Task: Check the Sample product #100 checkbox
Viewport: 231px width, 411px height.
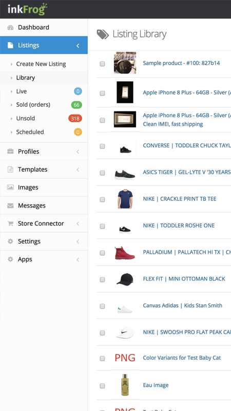Action: [x=102, y=64]
